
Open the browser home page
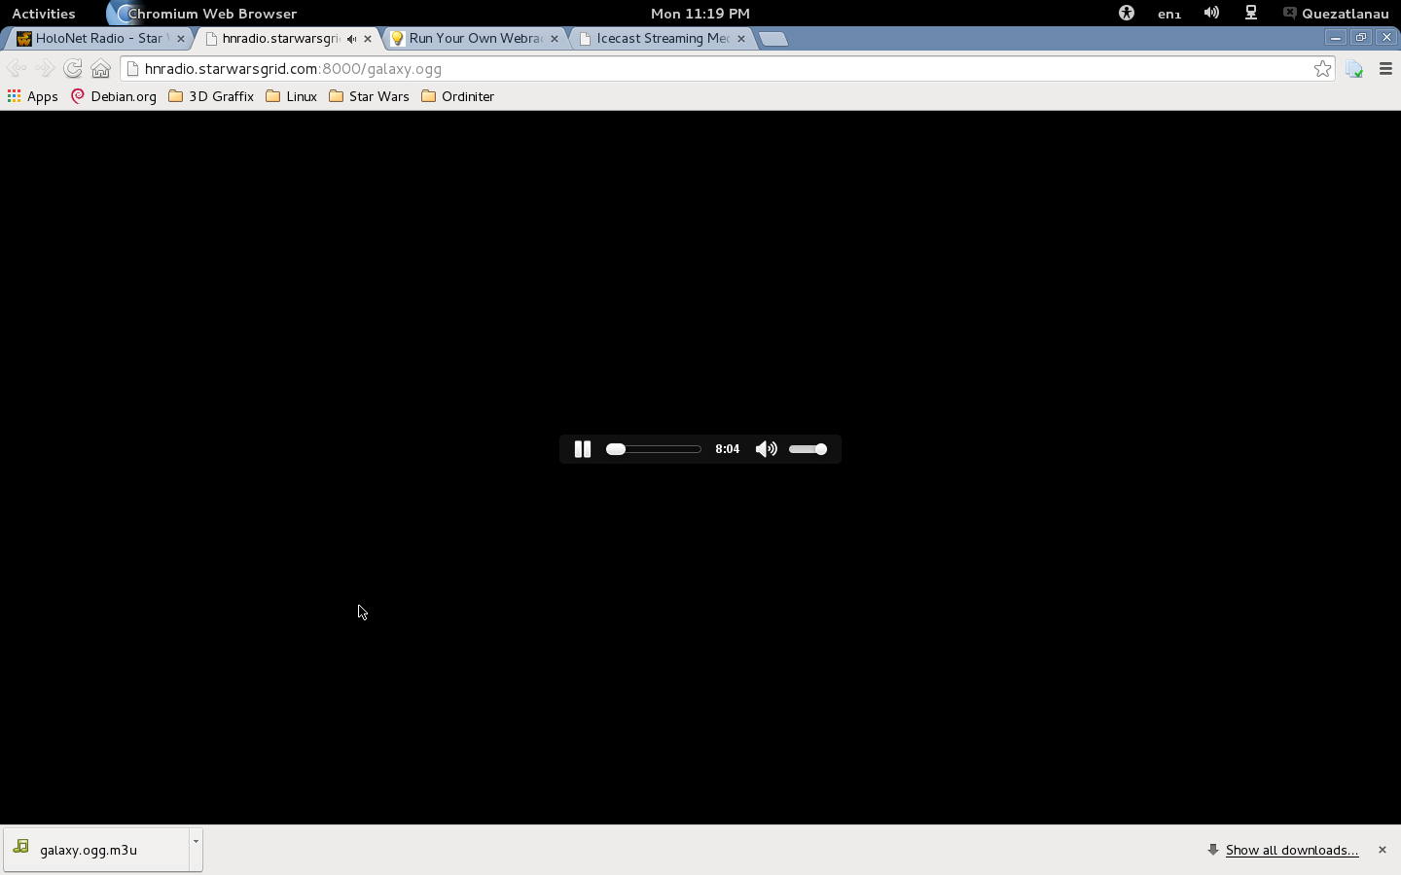point(101,69)
